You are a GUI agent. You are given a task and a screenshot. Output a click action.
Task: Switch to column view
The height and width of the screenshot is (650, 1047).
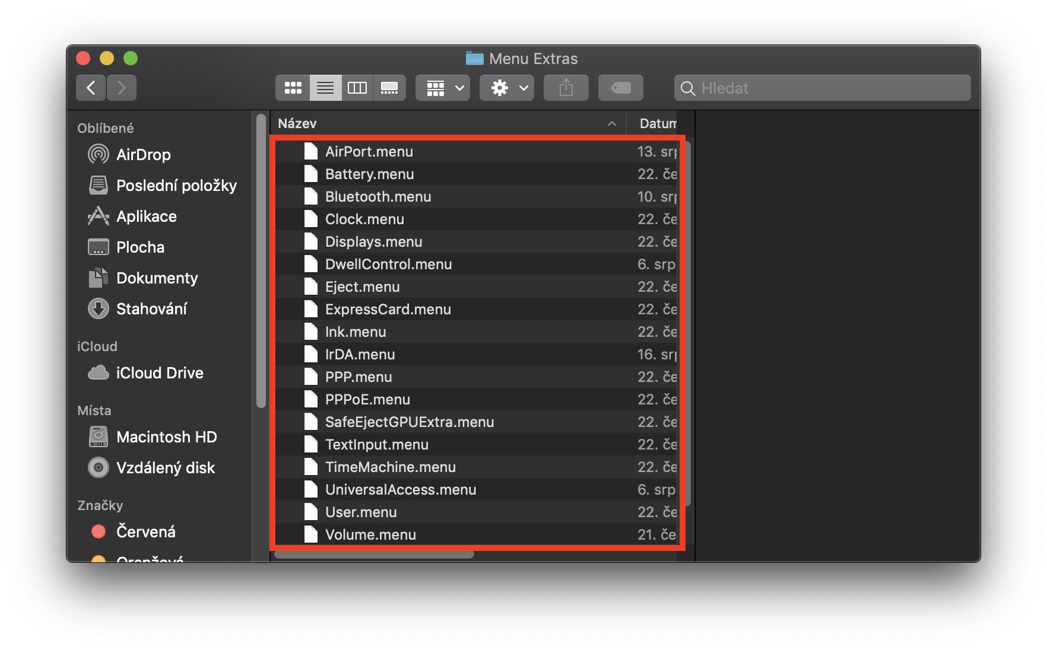click(x=357, y=88)
